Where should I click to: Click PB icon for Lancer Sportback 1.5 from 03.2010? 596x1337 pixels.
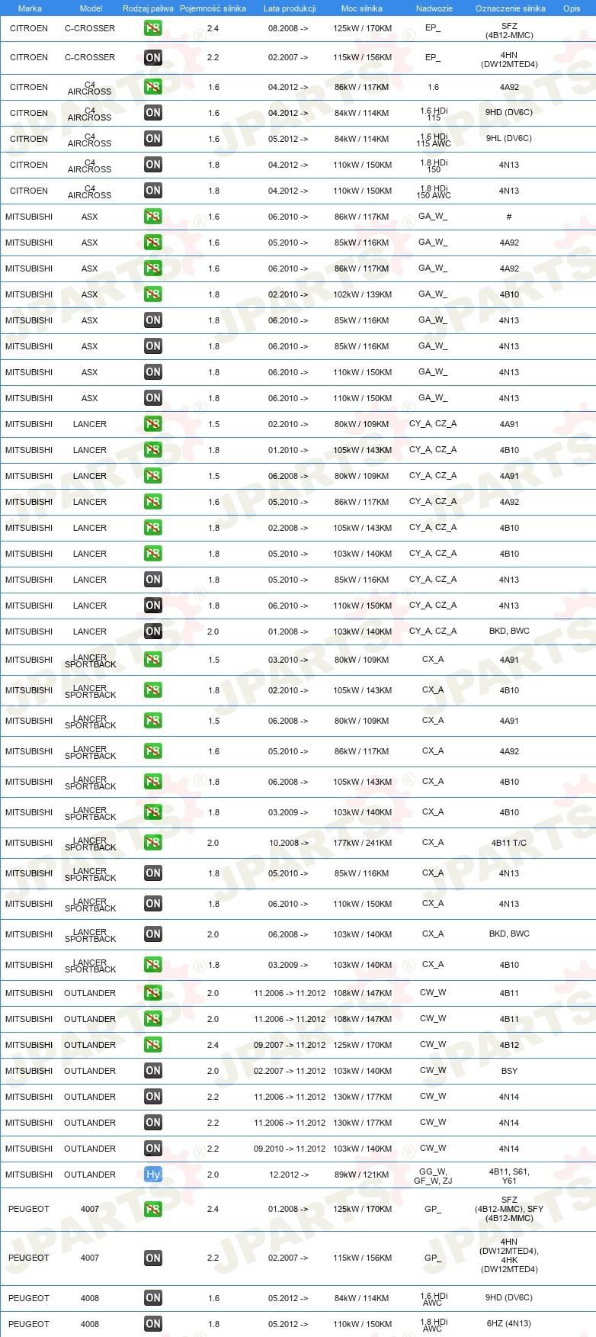(x=153, y=660)
